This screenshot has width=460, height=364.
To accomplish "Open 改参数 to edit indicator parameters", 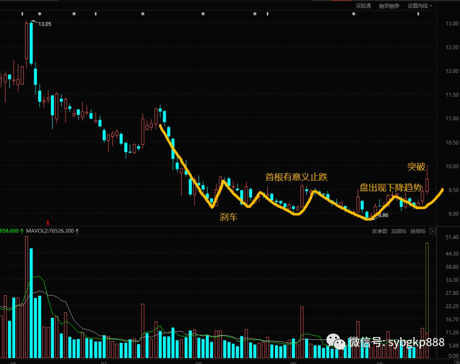I will pos(380,231).
